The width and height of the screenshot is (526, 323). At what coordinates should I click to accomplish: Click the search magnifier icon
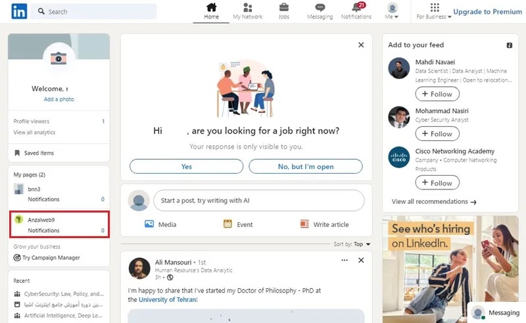click(x=41, y=11)
